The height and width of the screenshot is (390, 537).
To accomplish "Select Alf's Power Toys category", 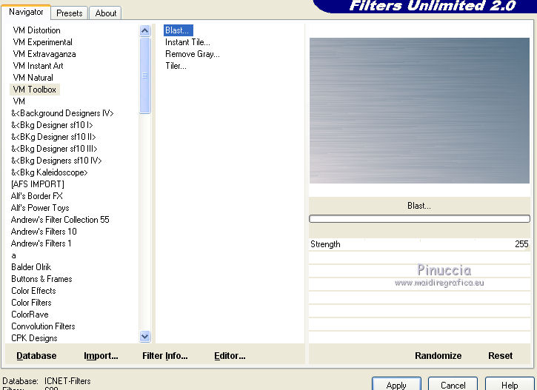I will pos(40,208).
